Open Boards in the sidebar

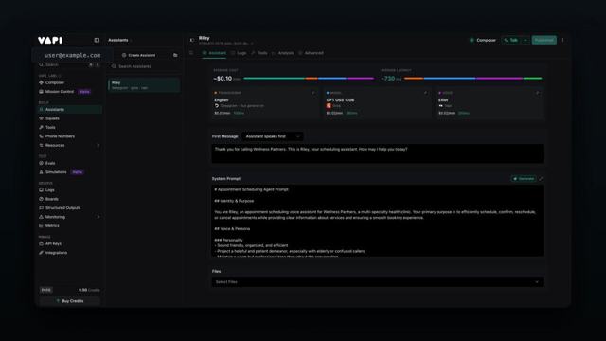pyautogui.click(x=52, y=199)
